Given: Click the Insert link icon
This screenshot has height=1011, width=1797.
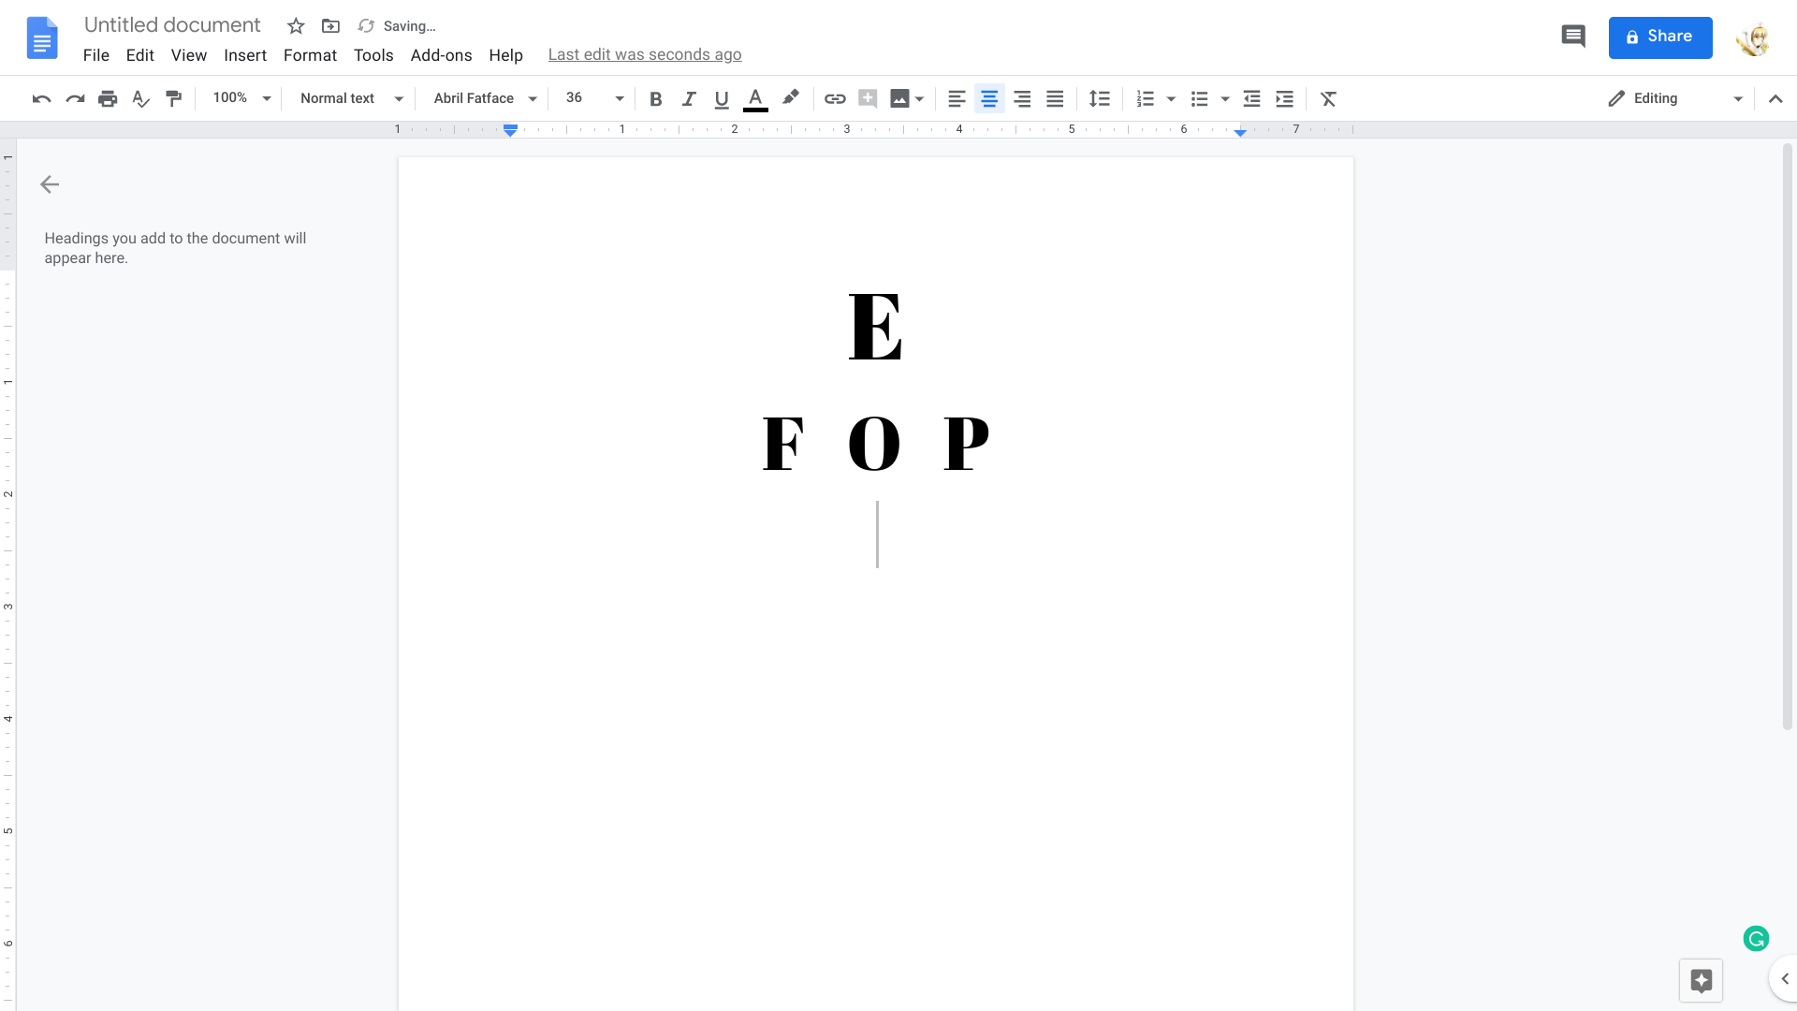Looking at the screenshot, I should [835, 98].
